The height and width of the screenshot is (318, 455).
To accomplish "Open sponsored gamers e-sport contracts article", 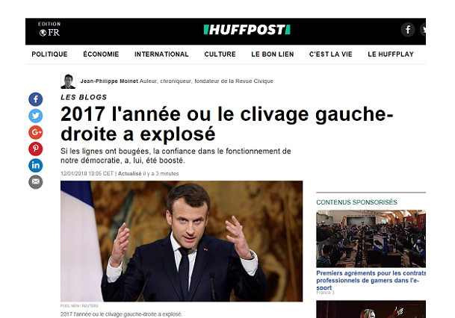I will [371, 281].
